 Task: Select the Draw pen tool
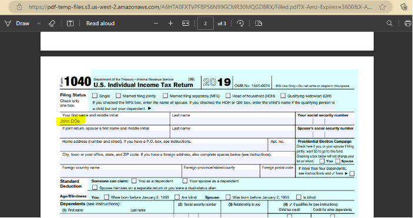click(x=17, y=23)
